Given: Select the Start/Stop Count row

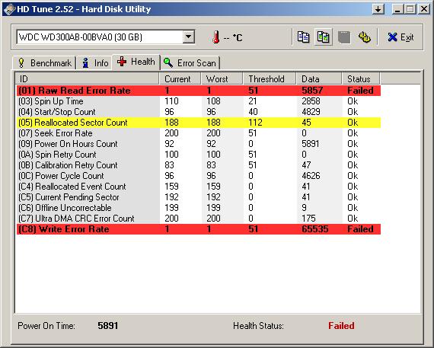Looking at the screenshot, I should click(x=199, y=112).
